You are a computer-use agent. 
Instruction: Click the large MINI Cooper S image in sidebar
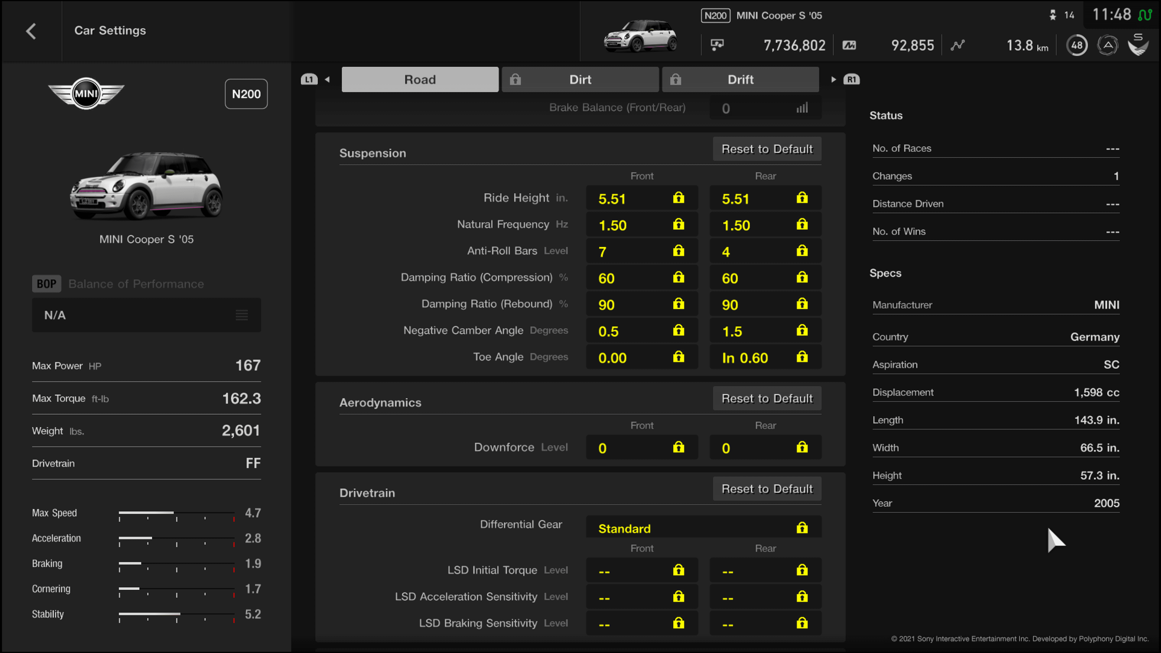tap(146, 186)
